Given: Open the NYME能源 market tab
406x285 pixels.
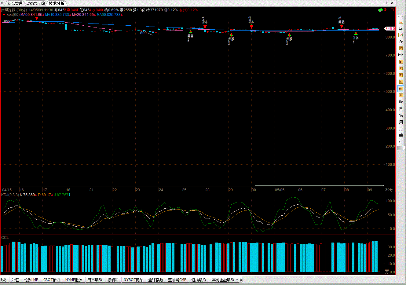Looking at the screenshot, I should click(x=74, y=280).
